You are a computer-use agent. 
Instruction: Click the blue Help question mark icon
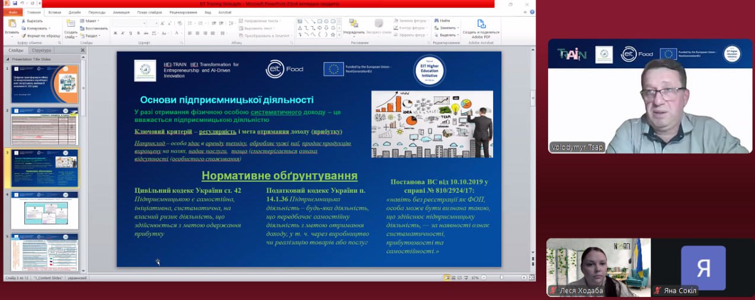coord(532,12)
